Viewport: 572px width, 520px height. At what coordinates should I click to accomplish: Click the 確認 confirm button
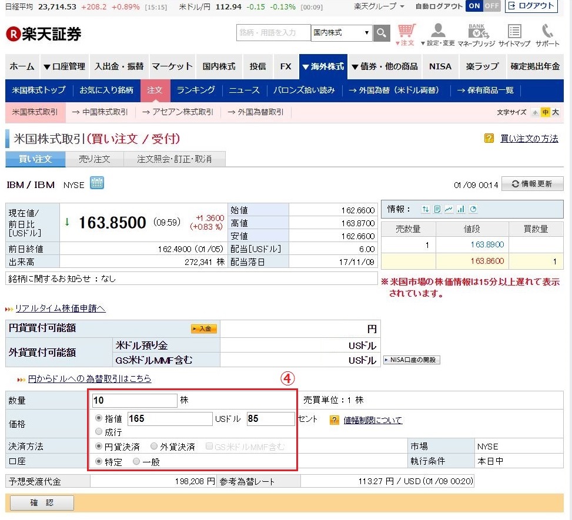42,503
